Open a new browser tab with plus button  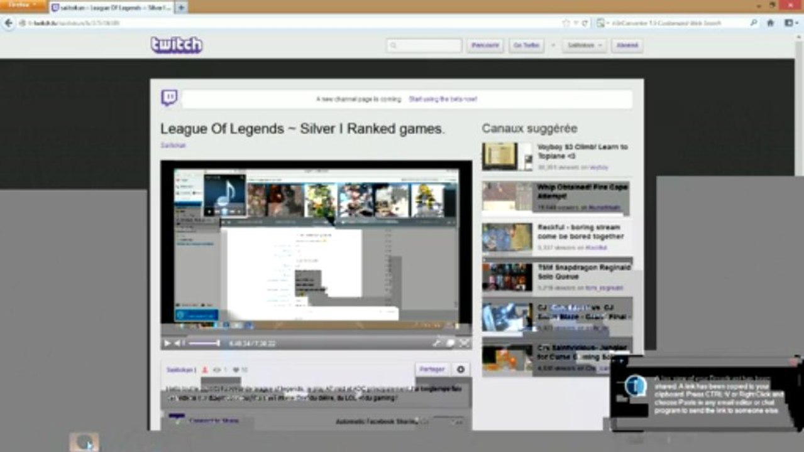[181, 8]
